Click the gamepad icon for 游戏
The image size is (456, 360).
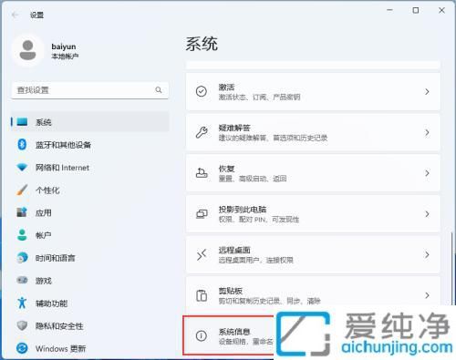(x=22, y=280)
